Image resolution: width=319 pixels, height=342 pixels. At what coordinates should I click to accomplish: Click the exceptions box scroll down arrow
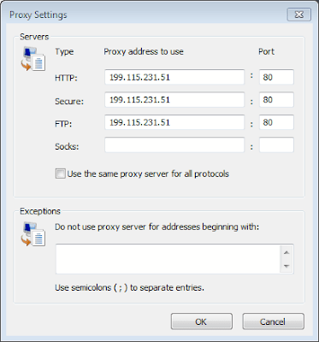click(287, 266)
